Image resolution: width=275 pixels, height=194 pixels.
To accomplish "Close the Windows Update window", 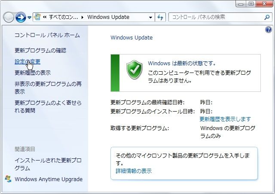I will click(x=264, y=4).
